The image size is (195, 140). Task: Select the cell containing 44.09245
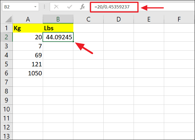point(58,37)
